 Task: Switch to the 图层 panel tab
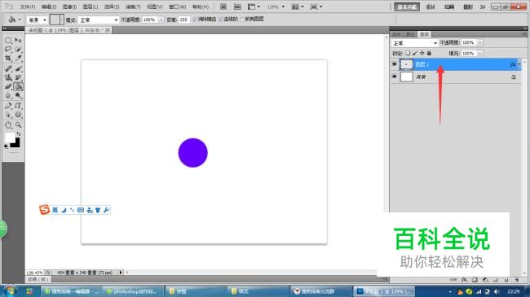(424, 34)
